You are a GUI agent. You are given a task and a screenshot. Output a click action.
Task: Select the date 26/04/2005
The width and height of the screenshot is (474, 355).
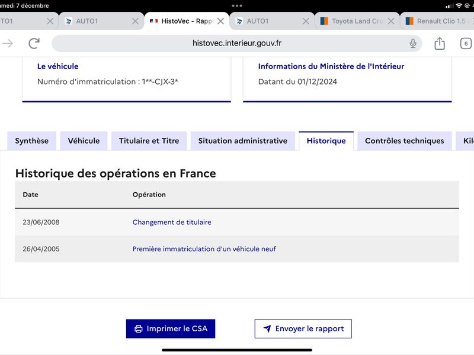[41, 249]
